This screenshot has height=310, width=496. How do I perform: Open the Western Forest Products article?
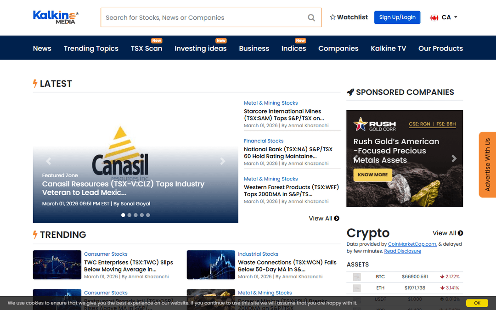(291, 191)
